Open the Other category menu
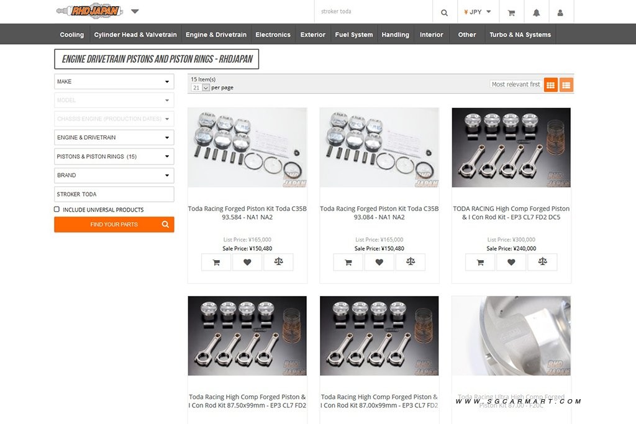The width and height of the screenshot is (636, 424). tap(467, 35)
